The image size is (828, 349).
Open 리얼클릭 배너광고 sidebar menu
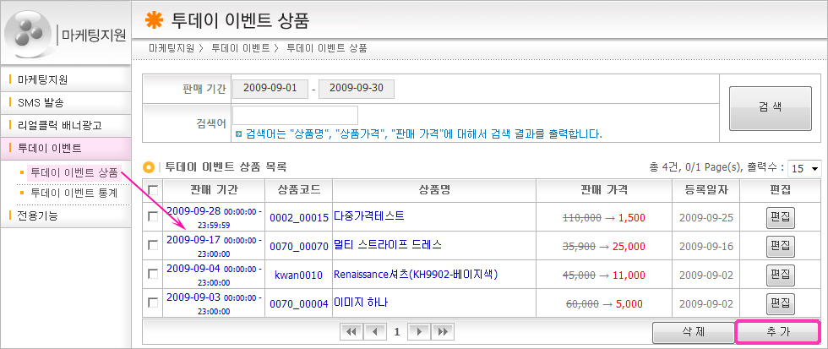click(x=59, y=125)
